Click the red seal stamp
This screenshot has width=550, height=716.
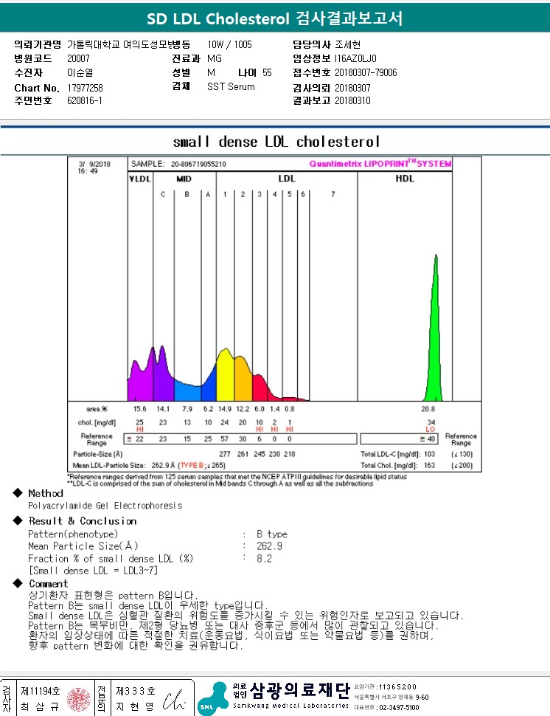(78, 699)
